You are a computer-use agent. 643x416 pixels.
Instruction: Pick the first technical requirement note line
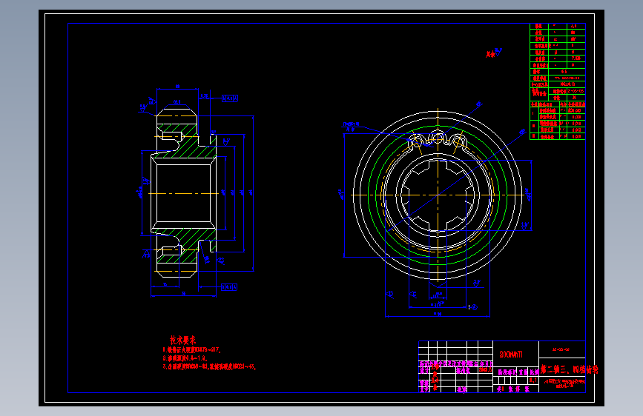coord(192,350)
